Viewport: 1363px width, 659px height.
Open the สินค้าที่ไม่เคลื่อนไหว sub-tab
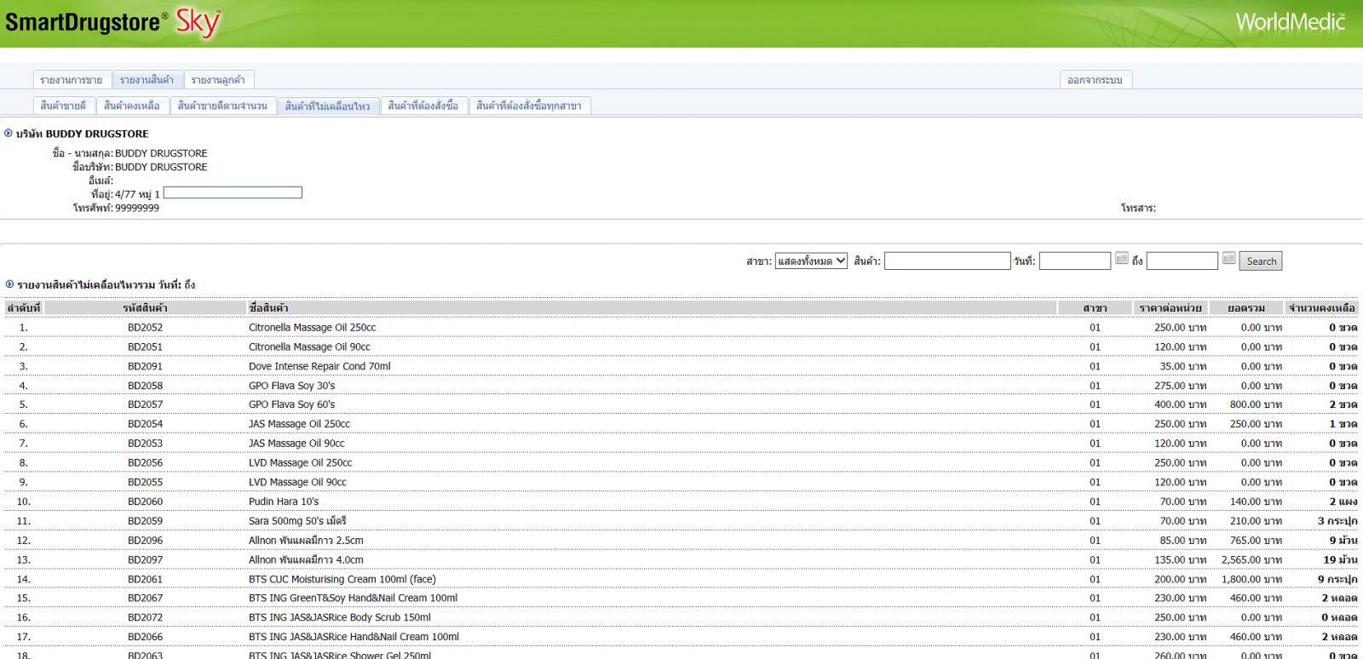point(327,106)
